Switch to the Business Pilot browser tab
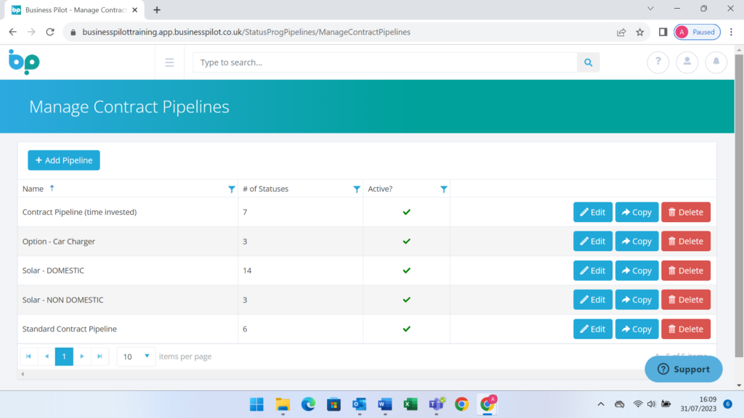The height and width of the screenshot is (418, 744). [73, 10]
